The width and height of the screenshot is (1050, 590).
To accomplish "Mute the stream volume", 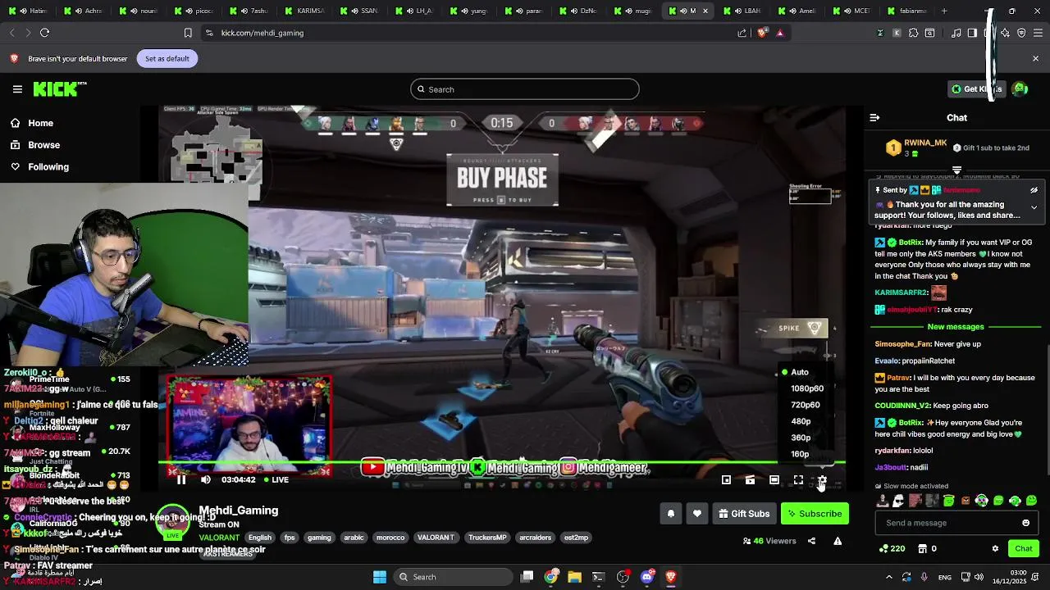I will [206, 480].
